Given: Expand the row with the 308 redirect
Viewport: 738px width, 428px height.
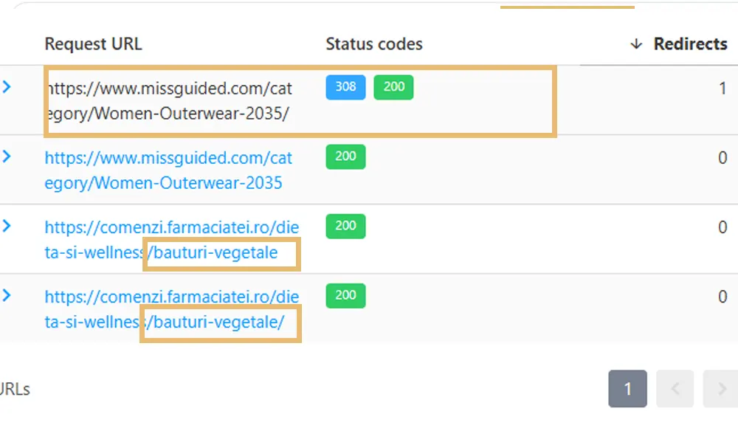Looking at the screenshot, I should tap(7, 87).
